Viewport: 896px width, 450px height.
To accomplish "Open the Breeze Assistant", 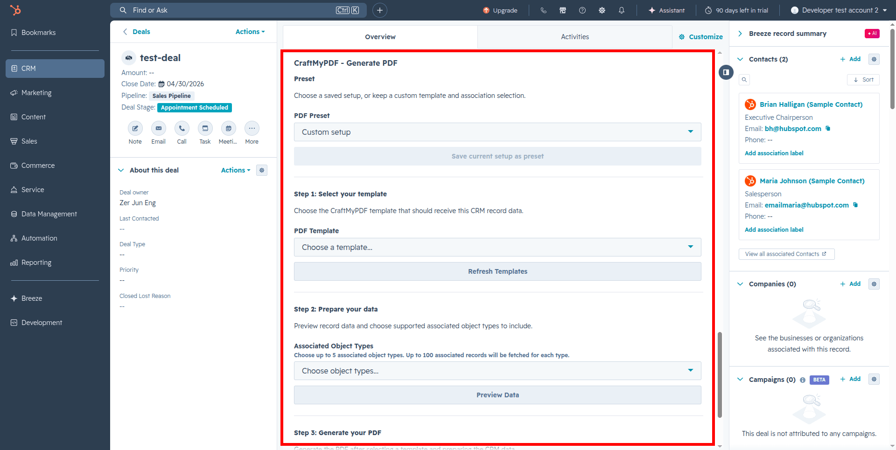I will pyautogui.click(x=666, y=10).
